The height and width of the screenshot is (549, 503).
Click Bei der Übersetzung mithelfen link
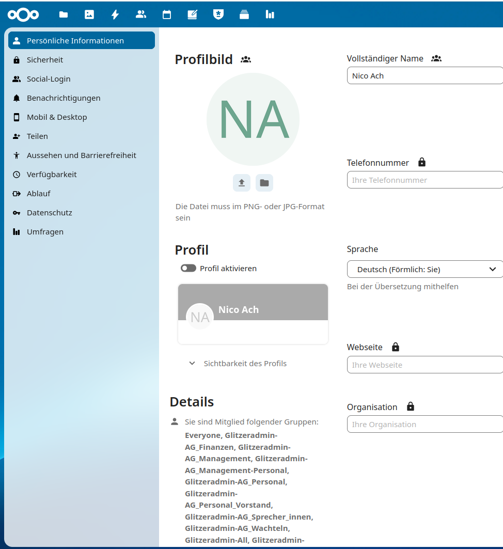click(403, 287)
